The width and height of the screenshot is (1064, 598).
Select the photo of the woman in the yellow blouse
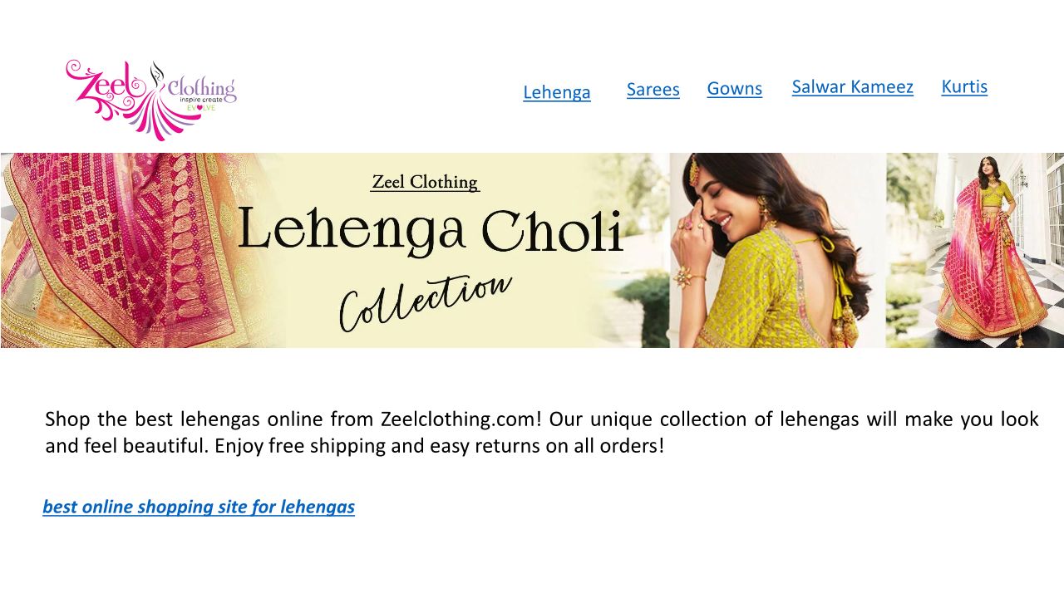777,250
